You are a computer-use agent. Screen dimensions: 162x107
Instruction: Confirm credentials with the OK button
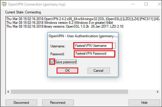[x=67, y=71]
